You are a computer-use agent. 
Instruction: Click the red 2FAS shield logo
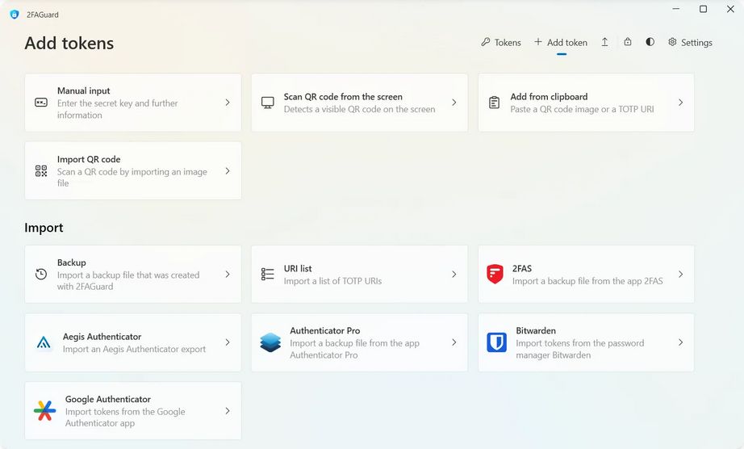495,274
